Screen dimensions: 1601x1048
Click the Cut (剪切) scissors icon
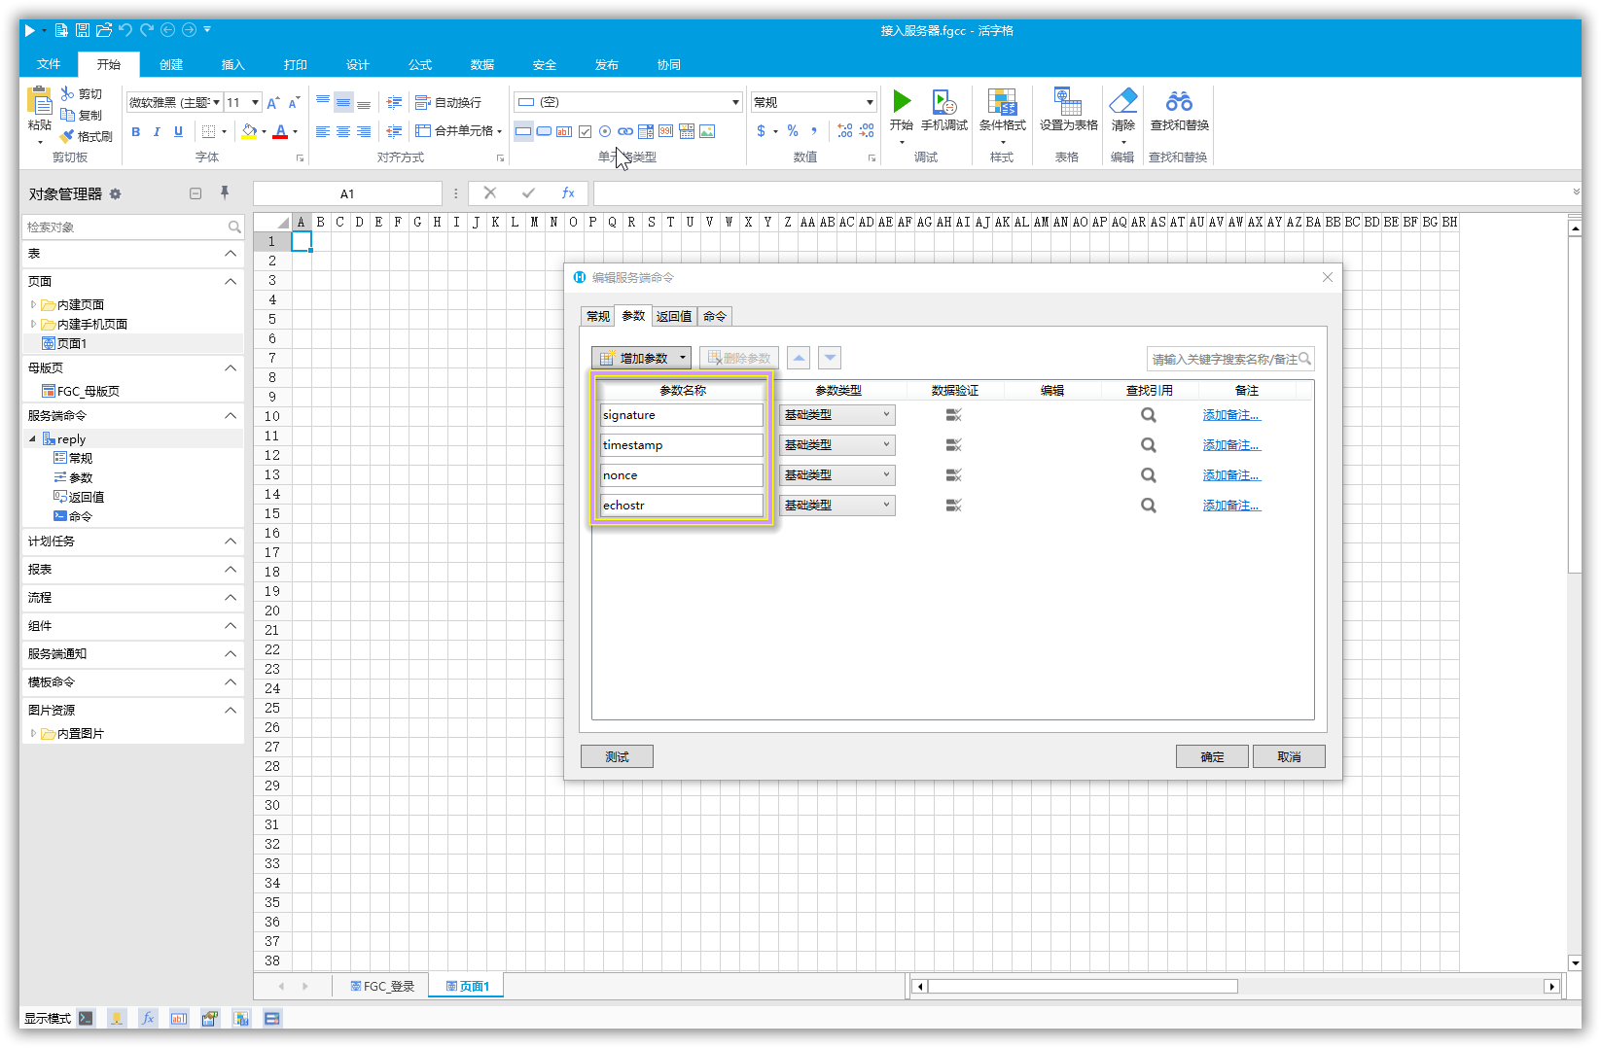[67, 93]
